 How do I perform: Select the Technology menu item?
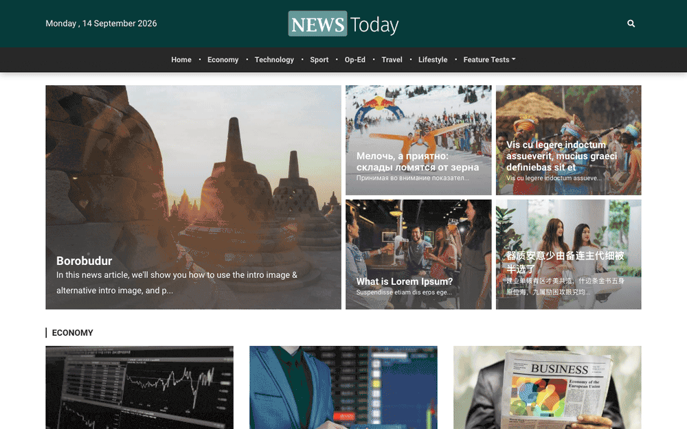pos(274,60)
